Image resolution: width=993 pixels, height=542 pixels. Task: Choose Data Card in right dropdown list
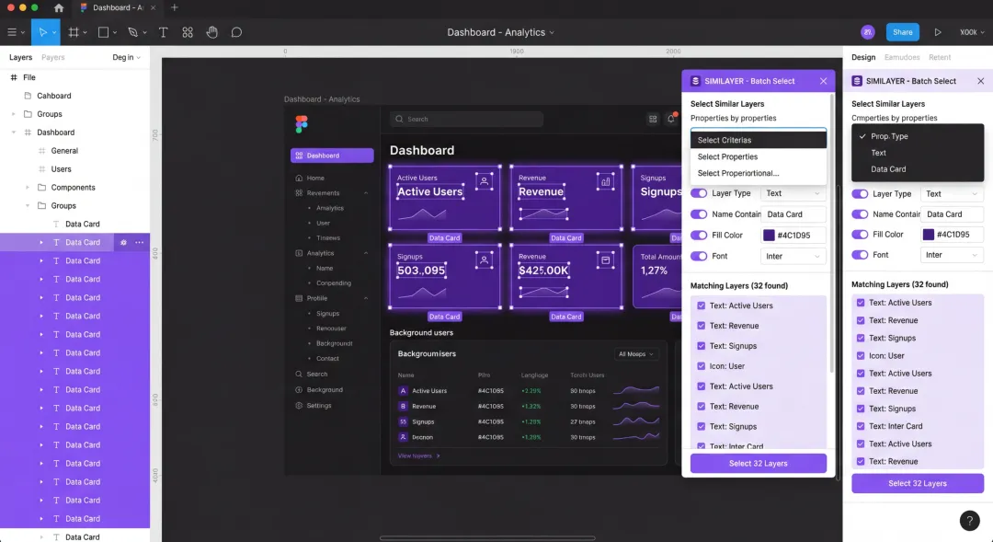pyautogui.click(x=918, y=169)
